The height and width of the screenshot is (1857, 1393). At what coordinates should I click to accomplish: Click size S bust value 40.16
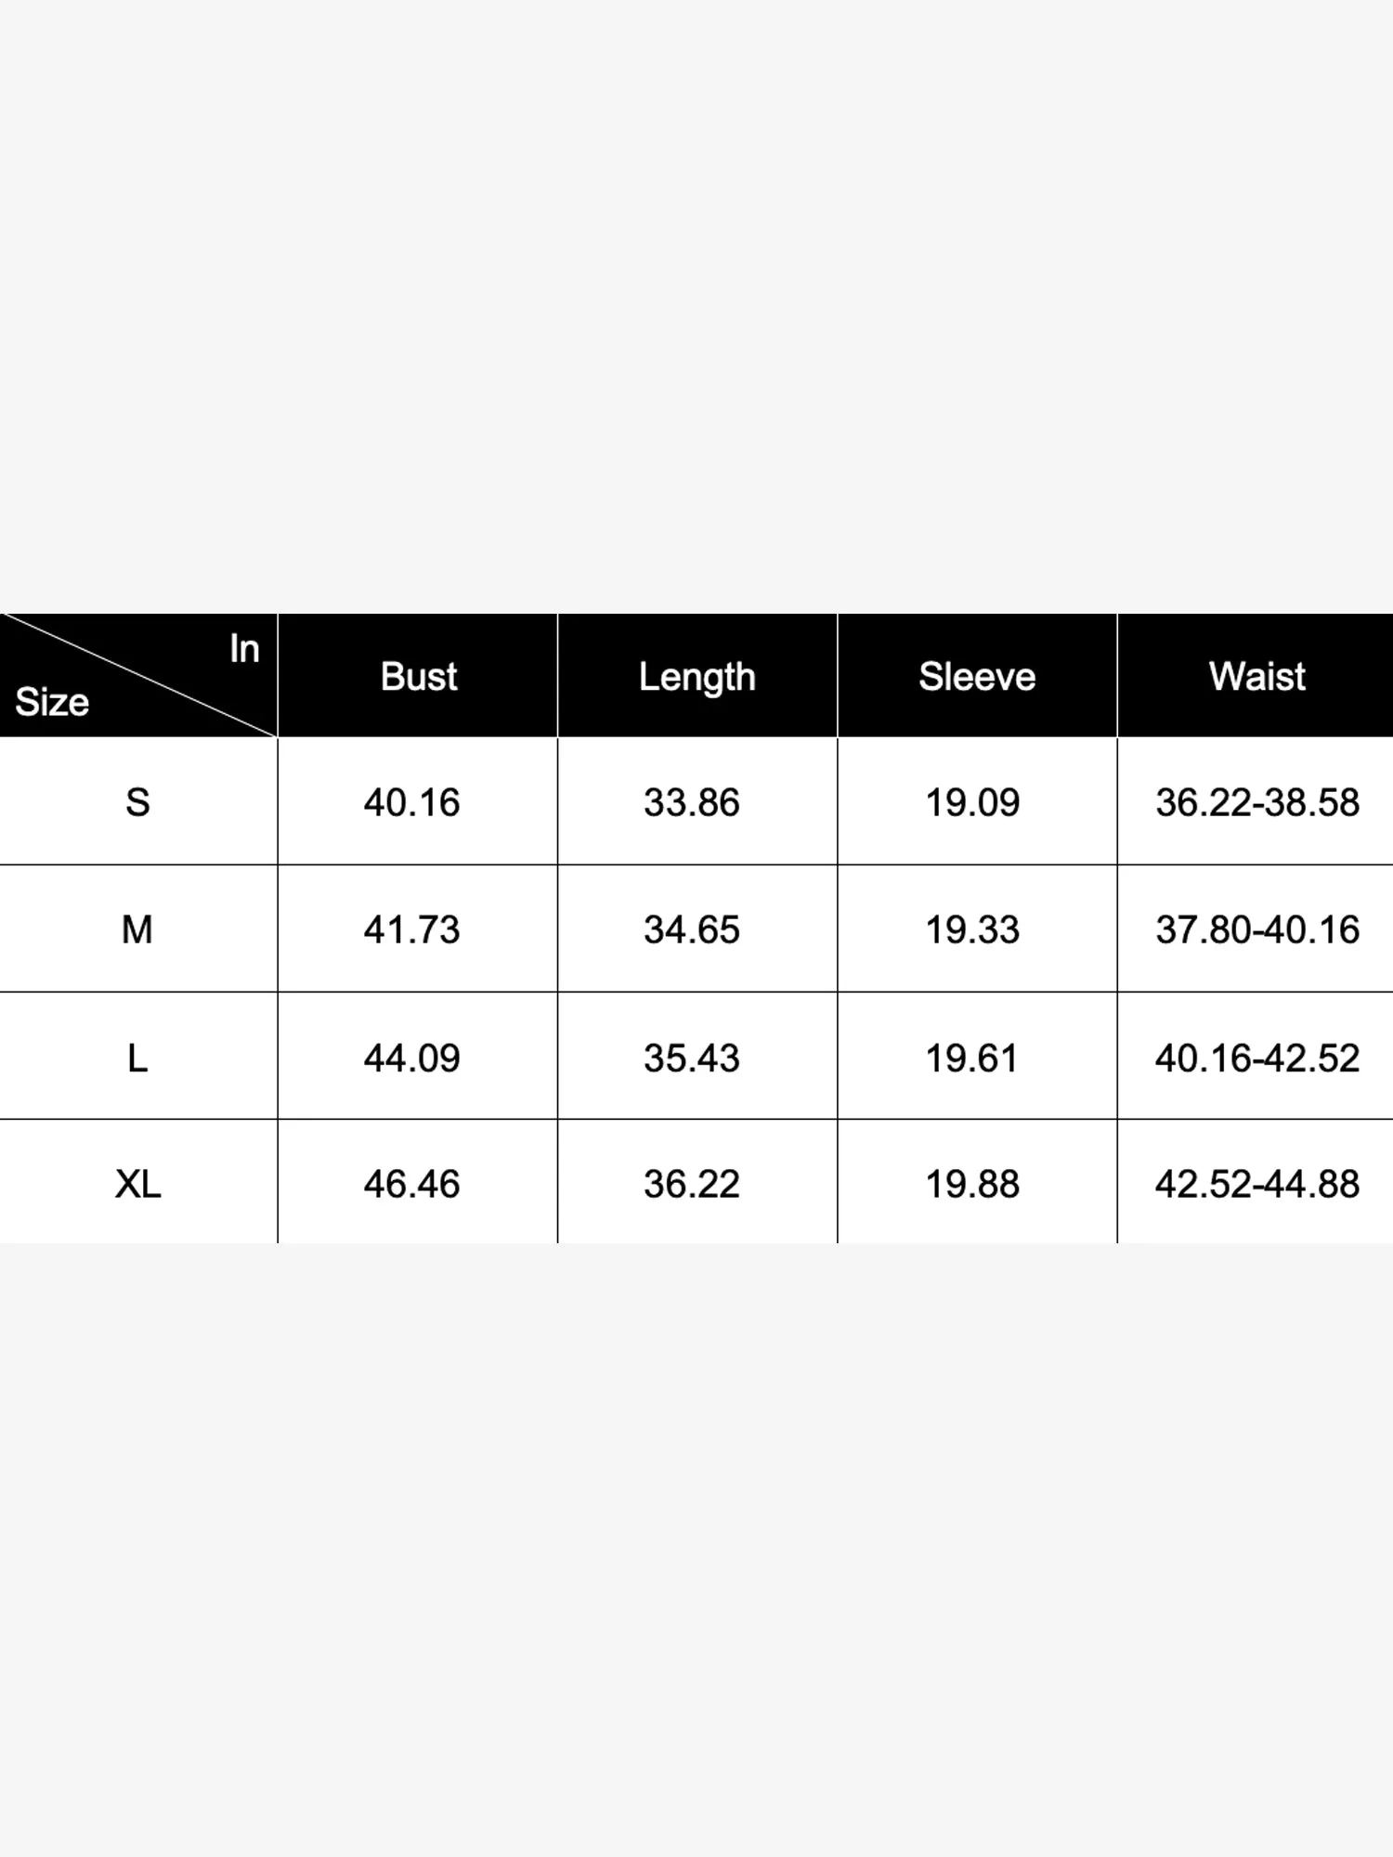pos(411,802)
